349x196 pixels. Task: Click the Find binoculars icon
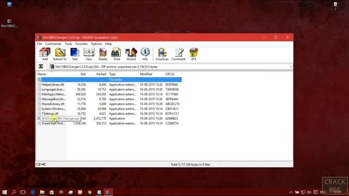coord(117,54)
